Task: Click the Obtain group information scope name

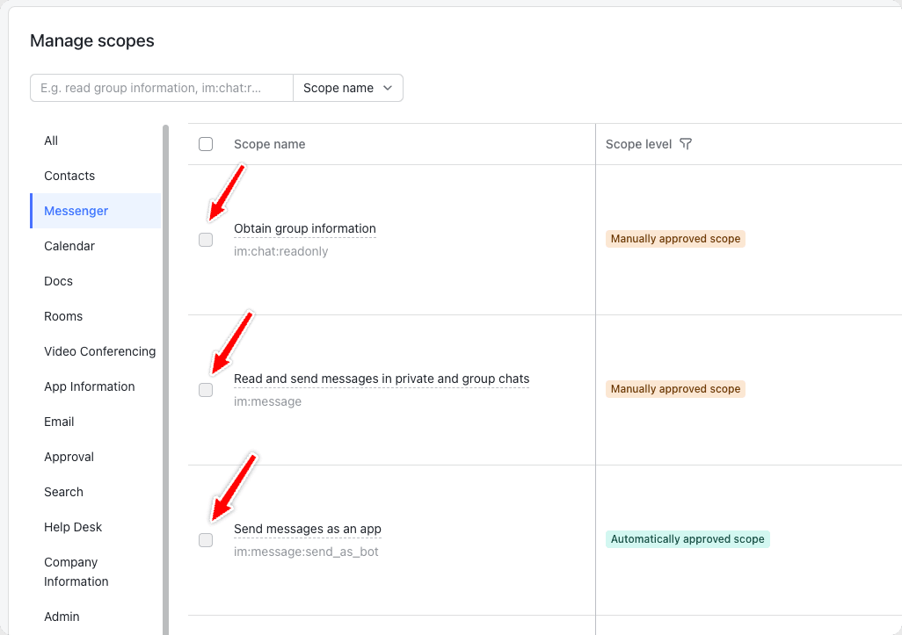Action: (304, 228)
